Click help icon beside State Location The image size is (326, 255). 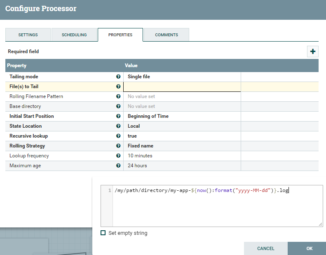118,126
